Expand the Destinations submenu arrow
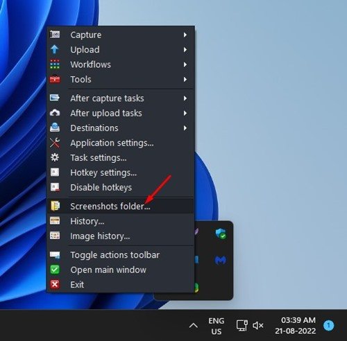 [x=185, y=128]
